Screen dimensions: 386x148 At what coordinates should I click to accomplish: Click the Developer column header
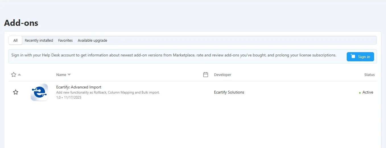pyautogui.click(x=222, y=75)
